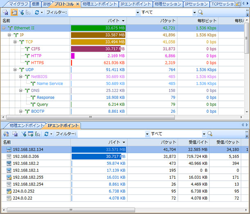Click the refresh icon in the top toolbar
The width and height of the screenshot is (250, 214).
36,12
